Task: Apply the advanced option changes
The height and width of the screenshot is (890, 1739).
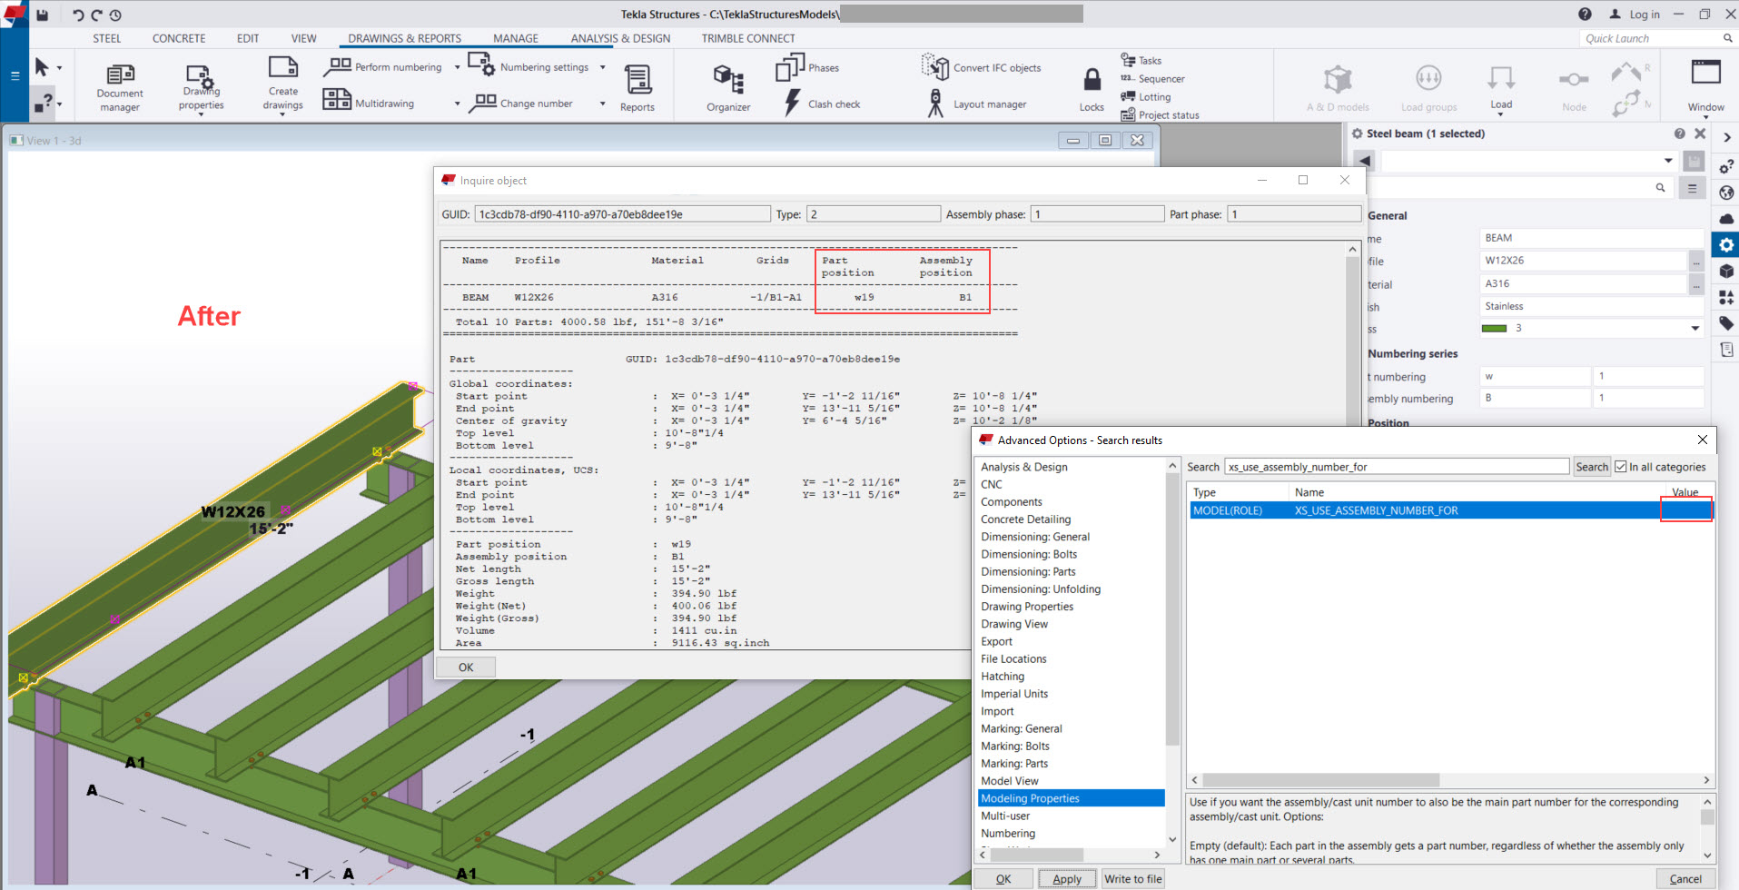Action: [1066, 877]
